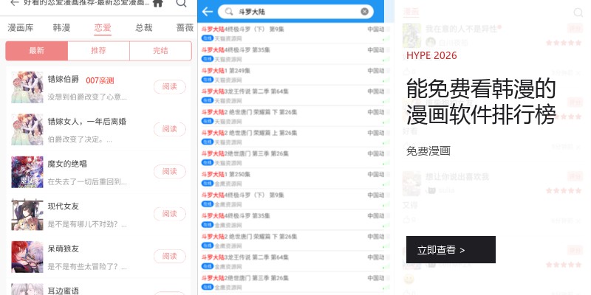Click the search field containing 斗罗大陆
Image resolution: width=591 pixels, height=295 pixels.
click(295, 12)
